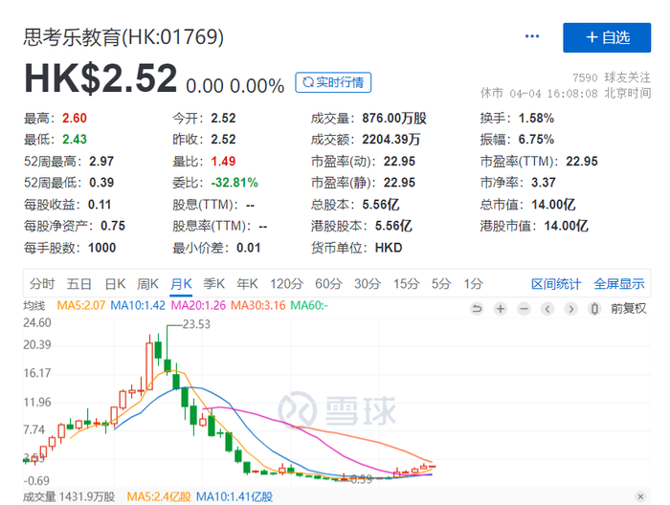This screenshot has height=505, width=670.
Task: Click the MA20:1.26 moving average label
Action: click(198, 306)
